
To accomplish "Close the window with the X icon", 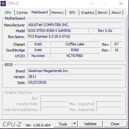I will coord(121,4).
